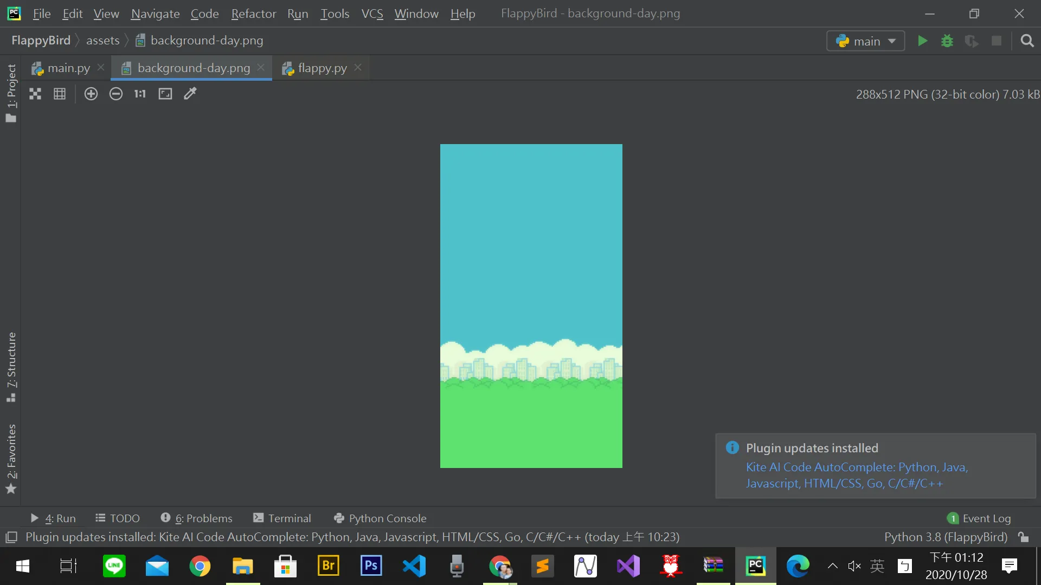
Task: Open the Refactor menu
Action: [x=254, y=14]
